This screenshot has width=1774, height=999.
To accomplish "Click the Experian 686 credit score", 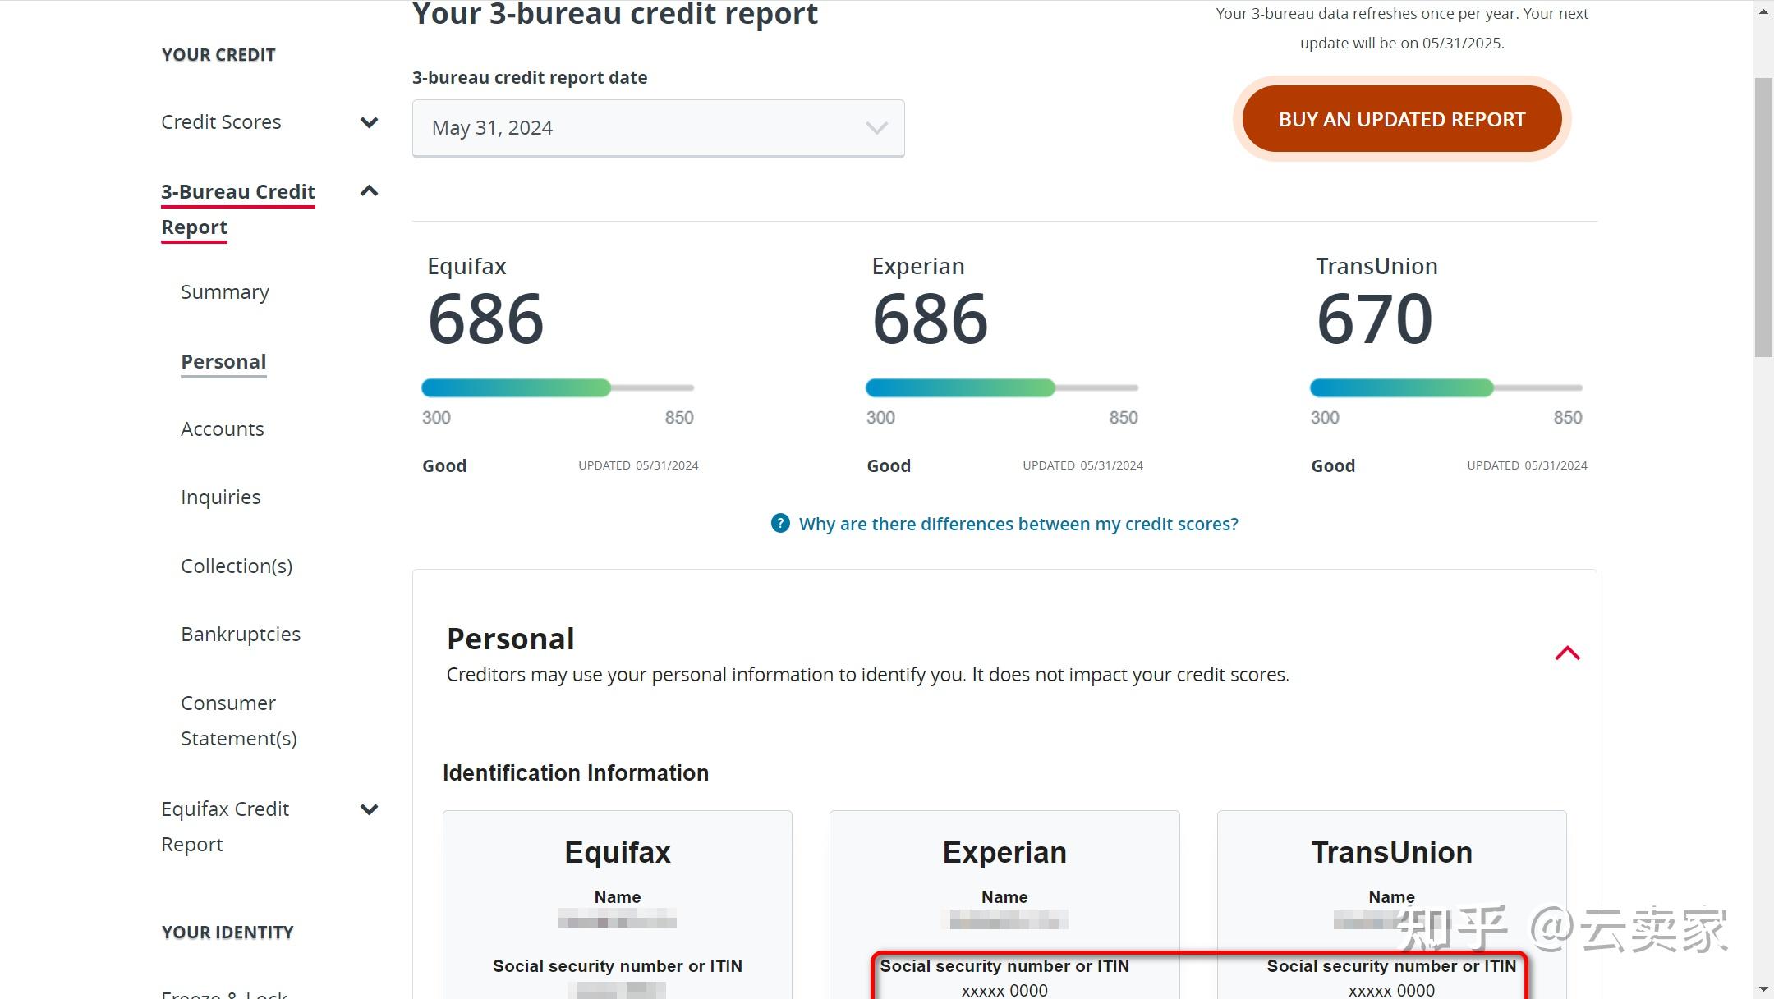I will [930, 319].
